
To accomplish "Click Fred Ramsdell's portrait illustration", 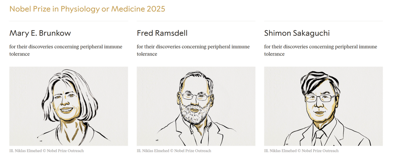I will [196, 106].
